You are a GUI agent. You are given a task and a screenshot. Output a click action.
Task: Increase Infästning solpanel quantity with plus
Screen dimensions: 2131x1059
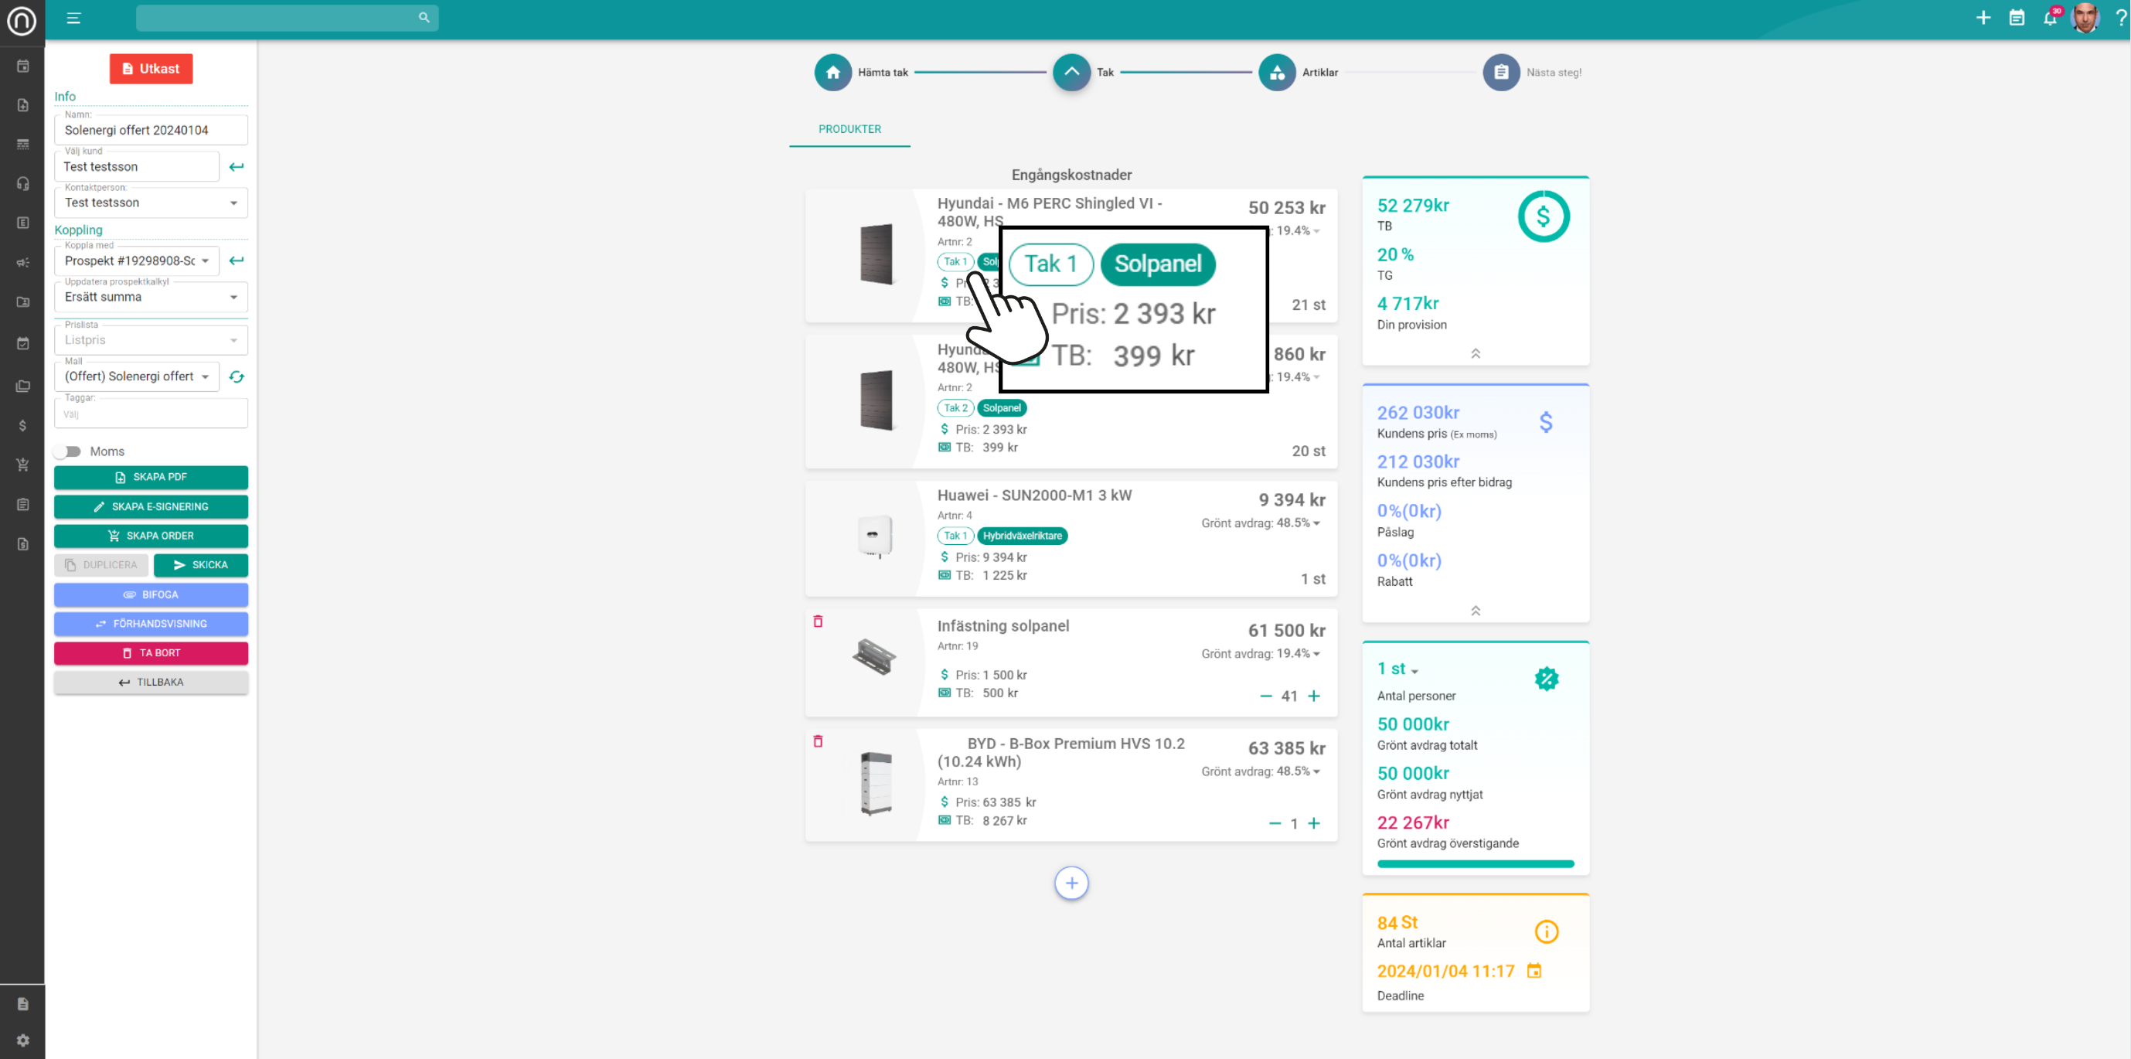pyautogui.click(x=1314, y=696)
